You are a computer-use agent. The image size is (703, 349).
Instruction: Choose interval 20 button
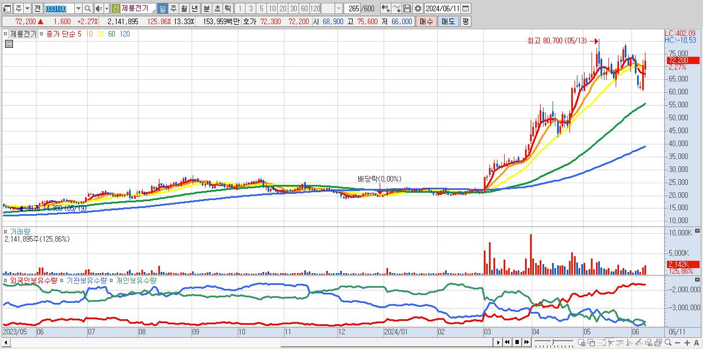[283, 8]
